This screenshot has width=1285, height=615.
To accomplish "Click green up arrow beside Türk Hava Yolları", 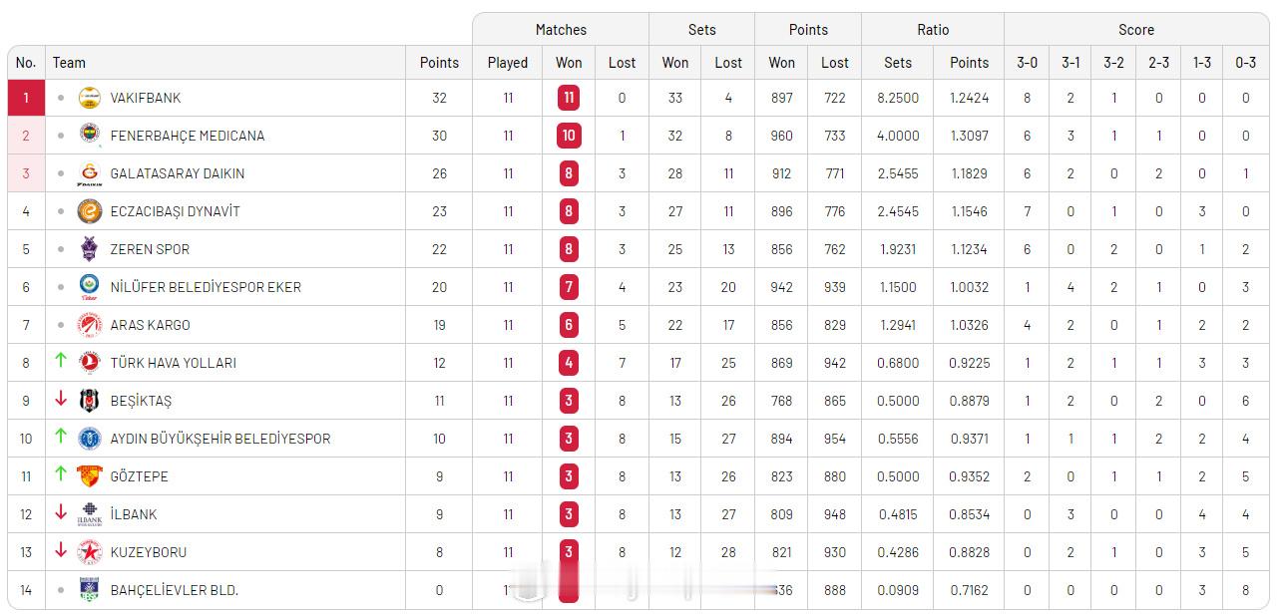I will click(x=61, y=361).
